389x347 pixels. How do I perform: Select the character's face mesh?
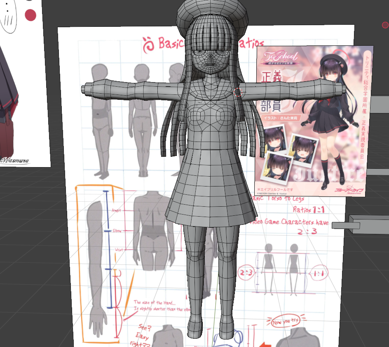pos(211,61)
